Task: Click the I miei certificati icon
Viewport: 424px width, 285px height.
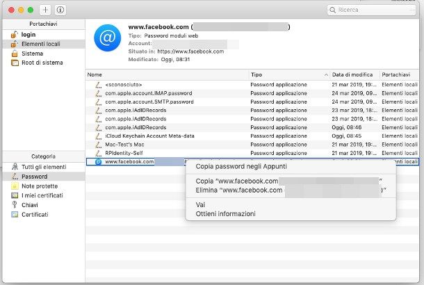Action: pyautogui.click(x=15, y=195)
